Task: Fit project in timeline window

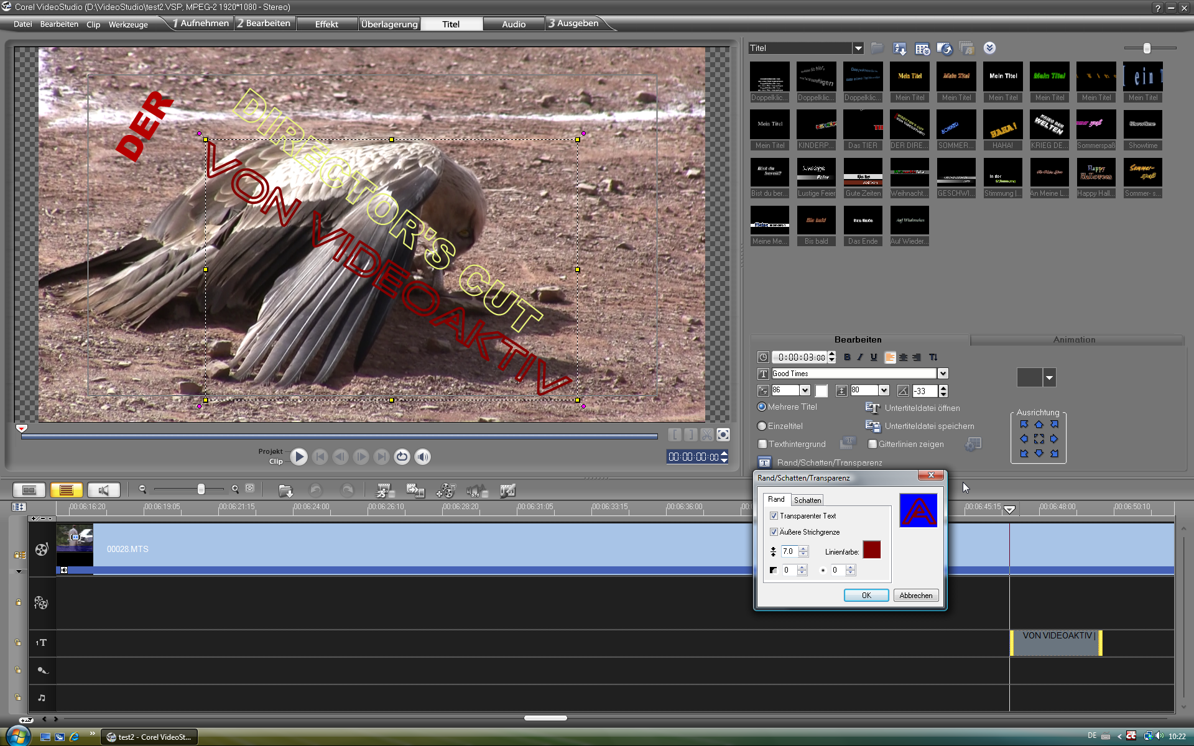Action: (x=250, y=489)
